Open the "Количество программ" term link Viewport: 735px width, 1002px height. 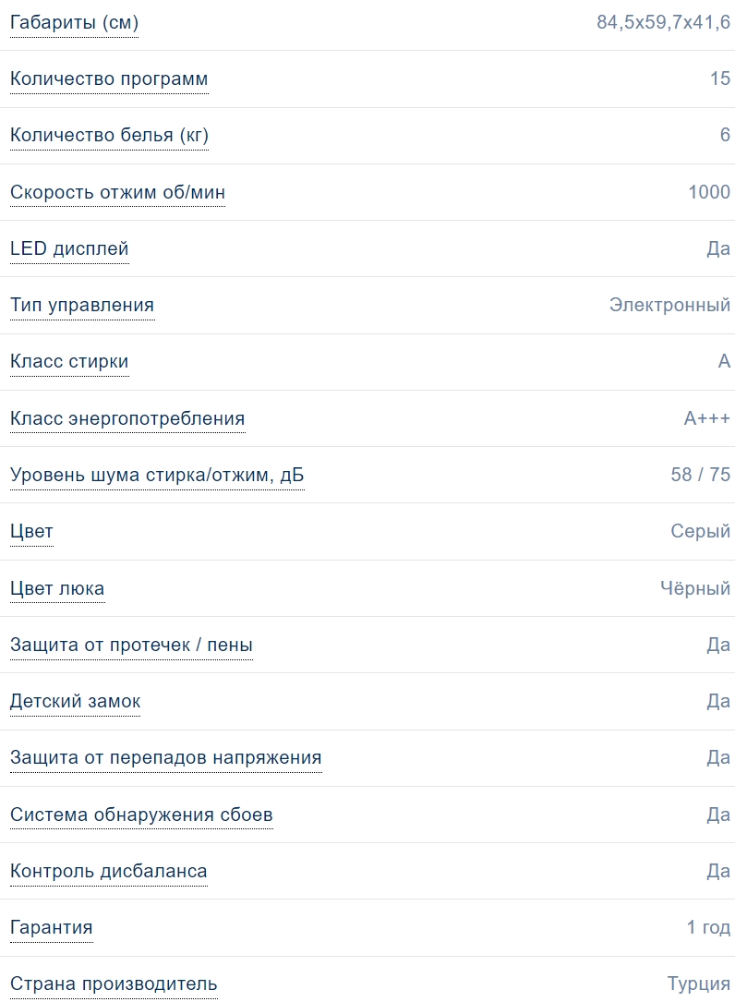(109, 79)
